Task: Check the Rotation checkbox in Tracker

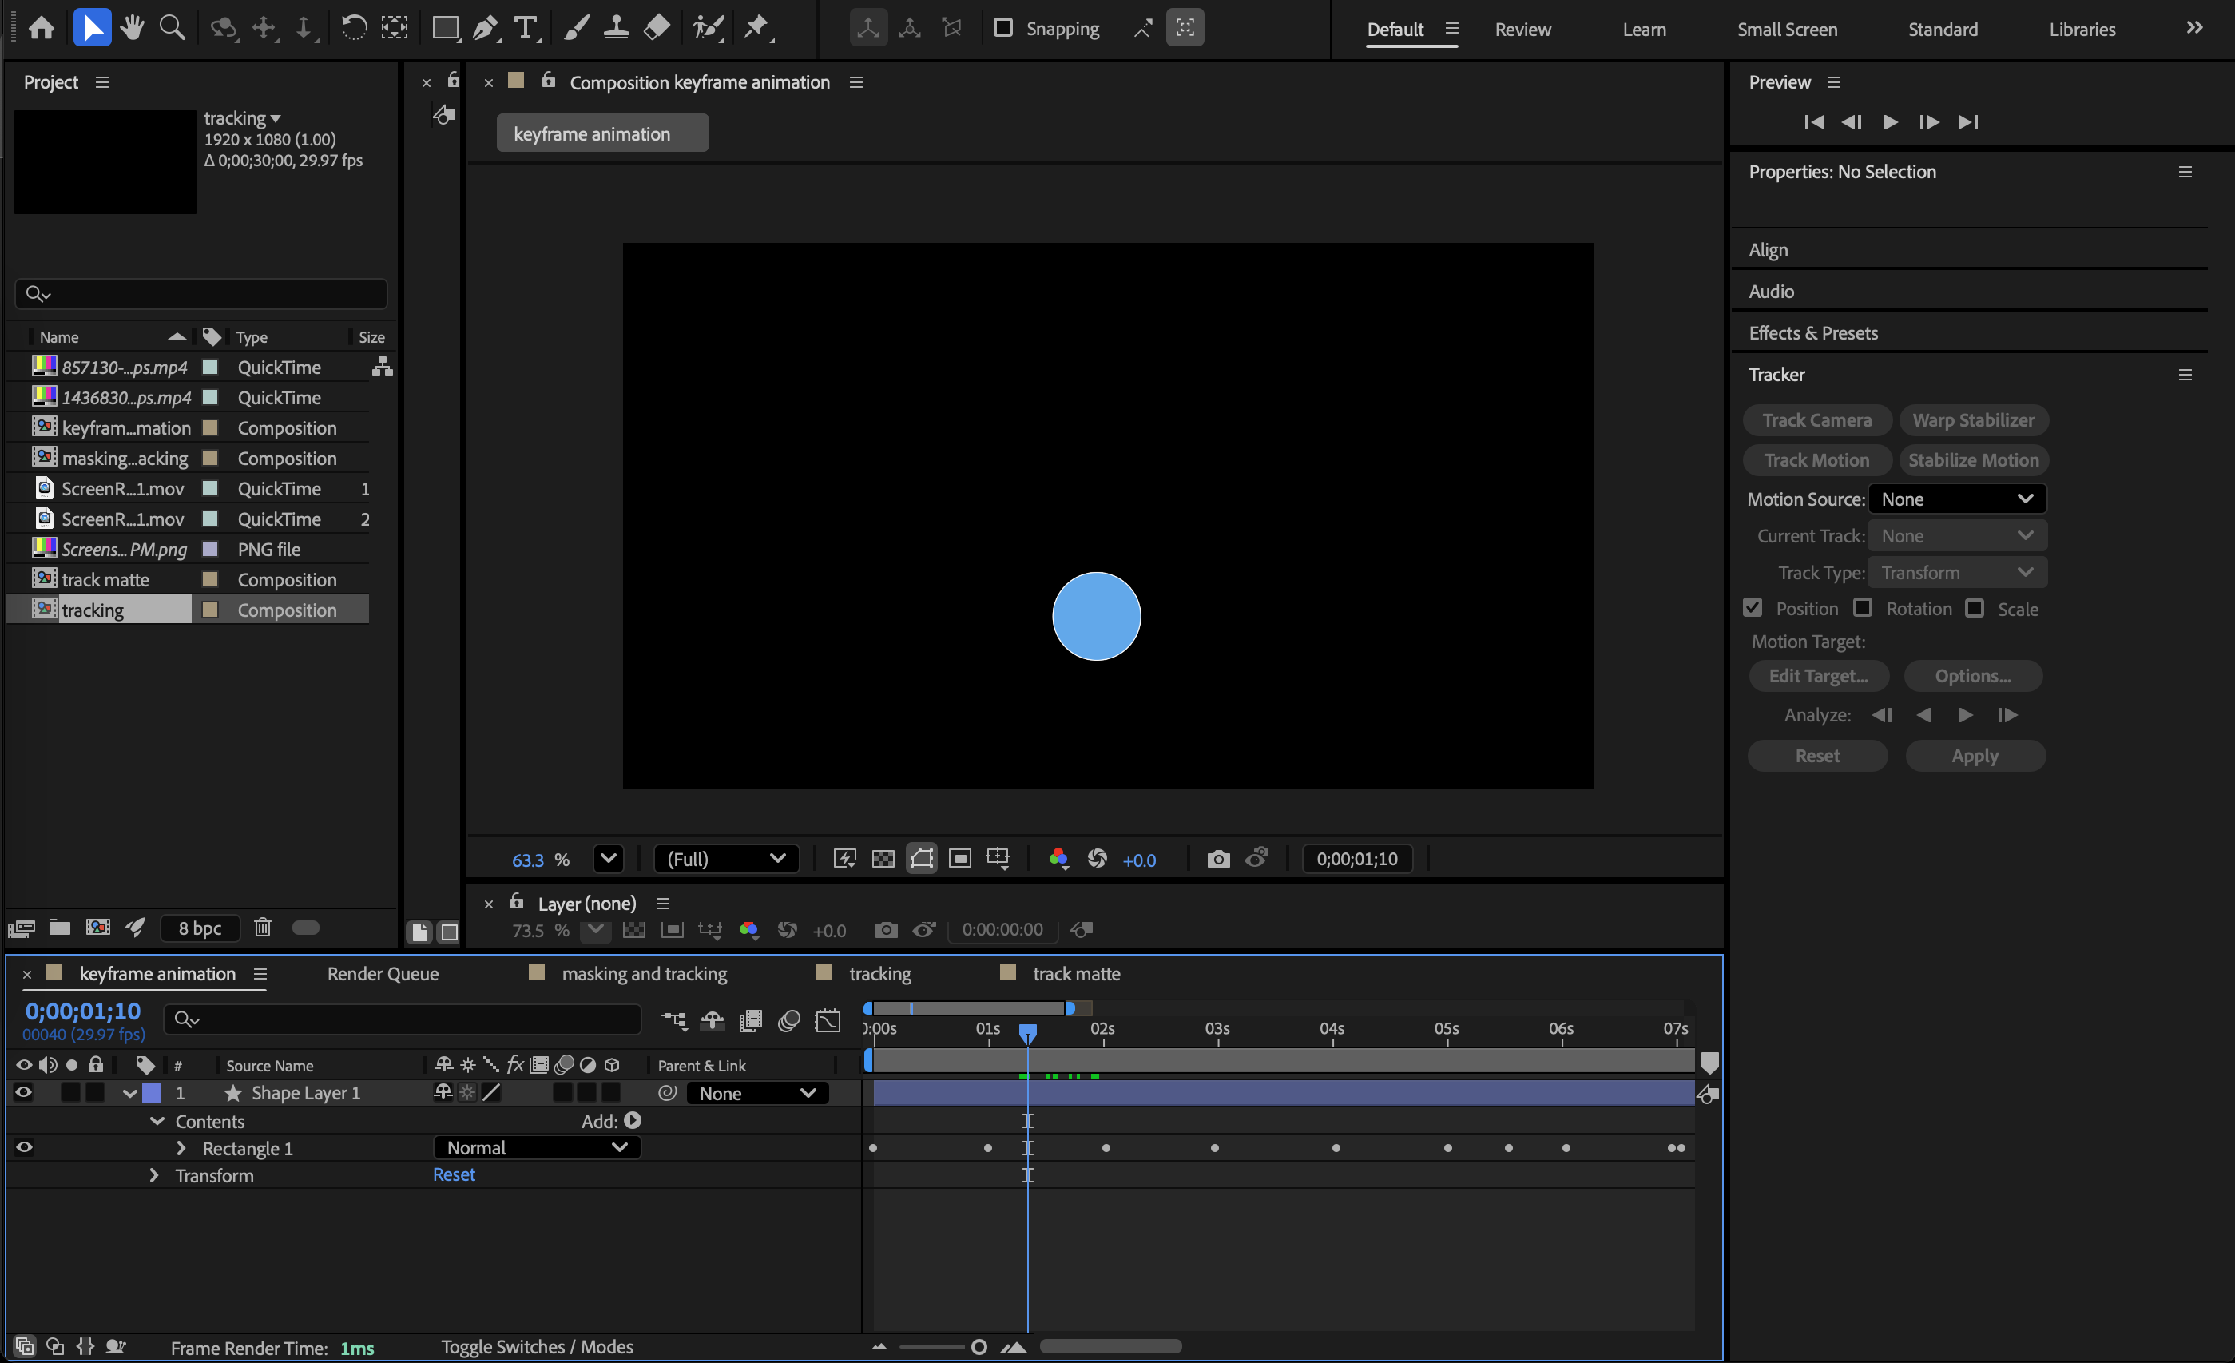Action: (1862, 608)
